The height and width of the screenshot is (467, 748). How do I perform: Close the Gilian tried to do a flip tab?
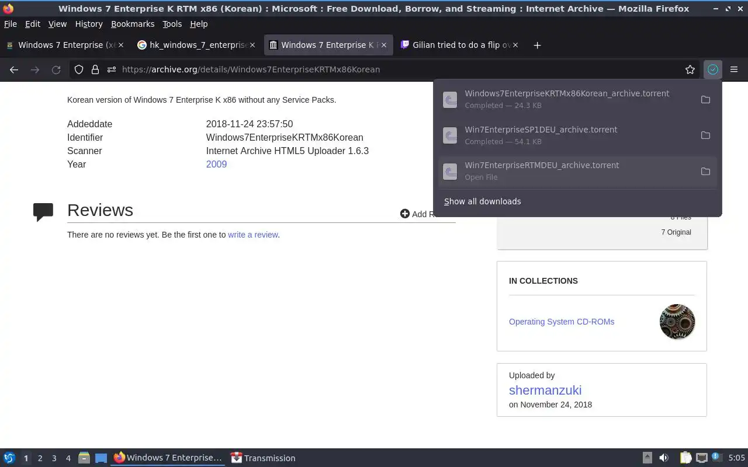[x=515, y=45]
